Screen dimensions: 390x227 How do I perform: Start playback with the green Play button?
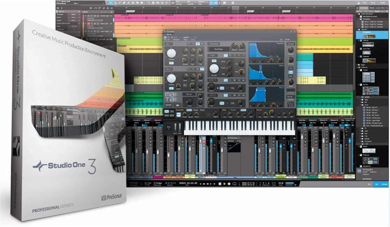(x=224, y=184)
